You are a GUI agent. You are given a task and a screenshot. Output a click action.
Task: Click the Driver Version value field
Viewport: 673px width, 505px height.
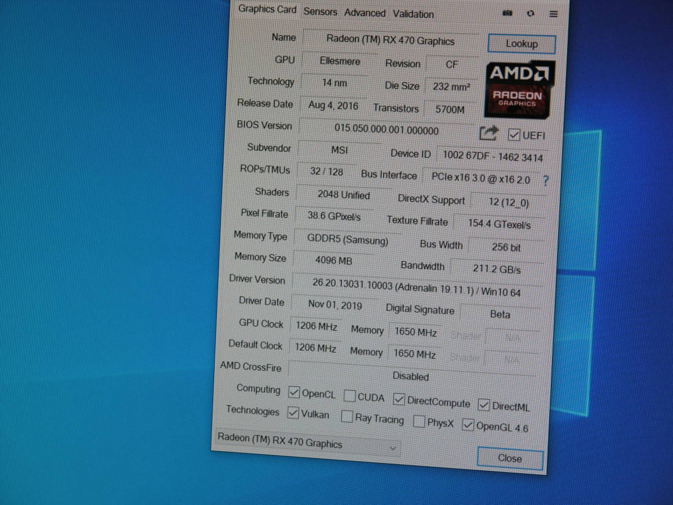pyautogui.click(x=416, y=288)
